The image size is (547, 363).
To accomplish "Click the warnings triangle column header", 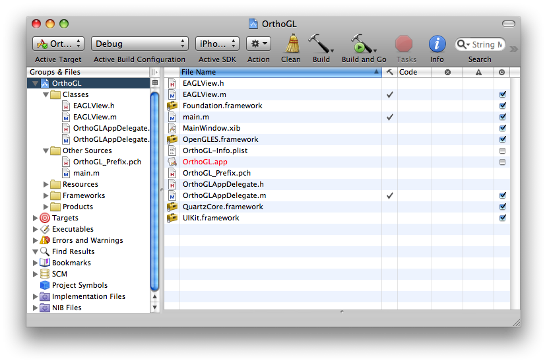I will point(478,72).
